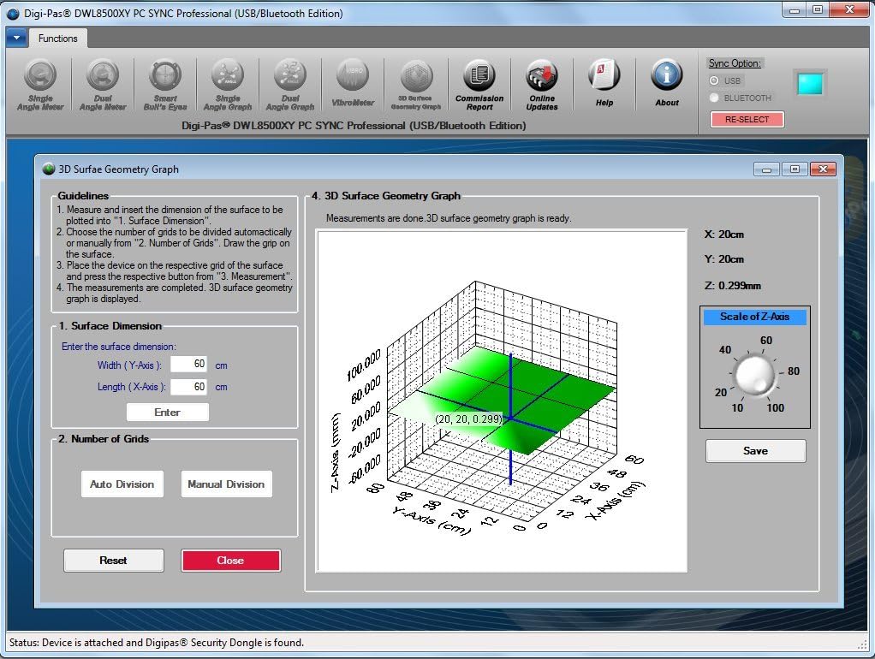Switch to the Functions tab

58,39
